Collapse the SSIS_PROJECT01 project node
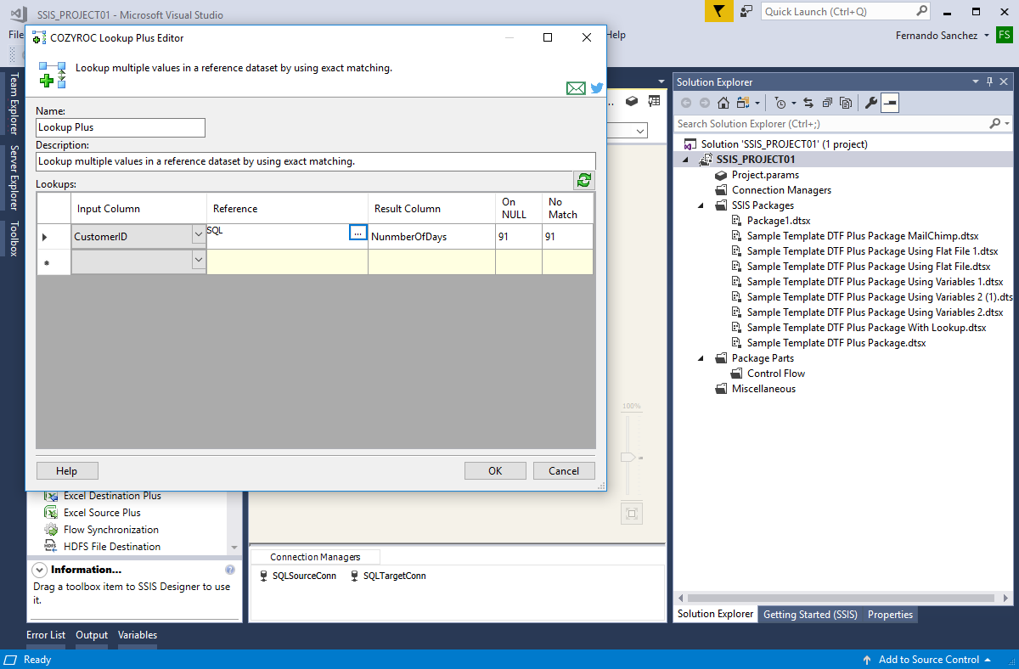This screenshot has width=1019, height=669. click(x=686, y=160)
